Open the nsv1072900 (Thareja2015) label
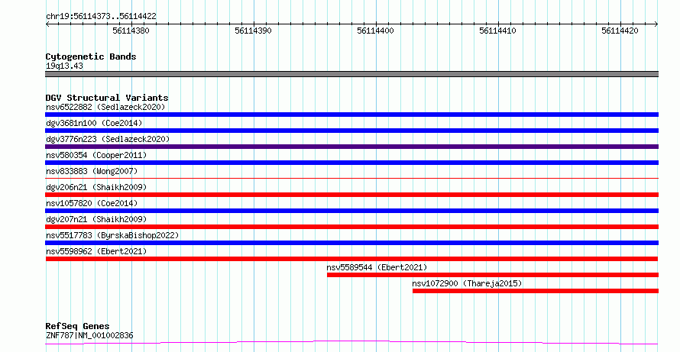 467,283
